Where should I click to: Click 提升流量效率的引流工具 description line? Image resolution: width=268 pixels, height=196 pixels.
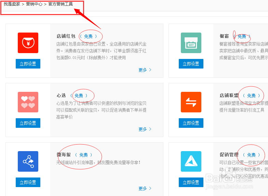coord(242,110)
